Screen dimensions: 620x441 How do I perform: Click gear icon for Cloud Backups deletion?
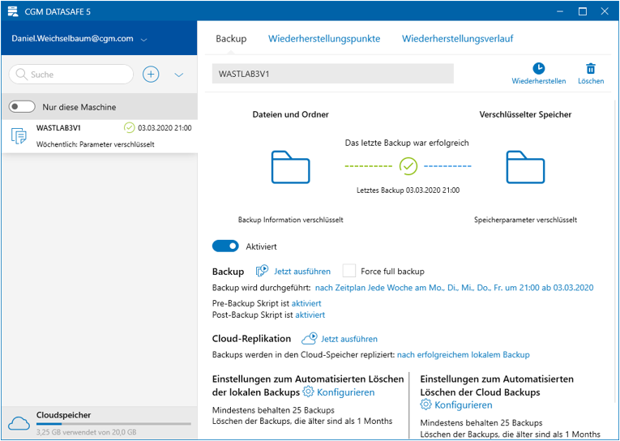[425, 405]
